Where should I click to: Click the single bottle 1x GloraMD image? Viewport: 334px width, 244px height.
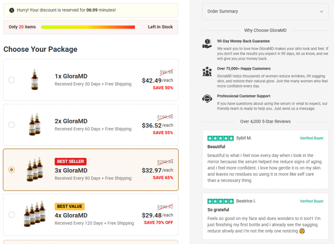(35, 80)
